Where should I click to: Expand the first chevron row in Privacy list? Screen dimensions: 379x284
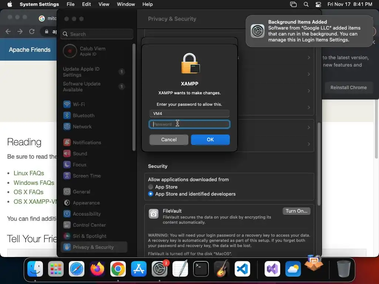click(309, 57)
